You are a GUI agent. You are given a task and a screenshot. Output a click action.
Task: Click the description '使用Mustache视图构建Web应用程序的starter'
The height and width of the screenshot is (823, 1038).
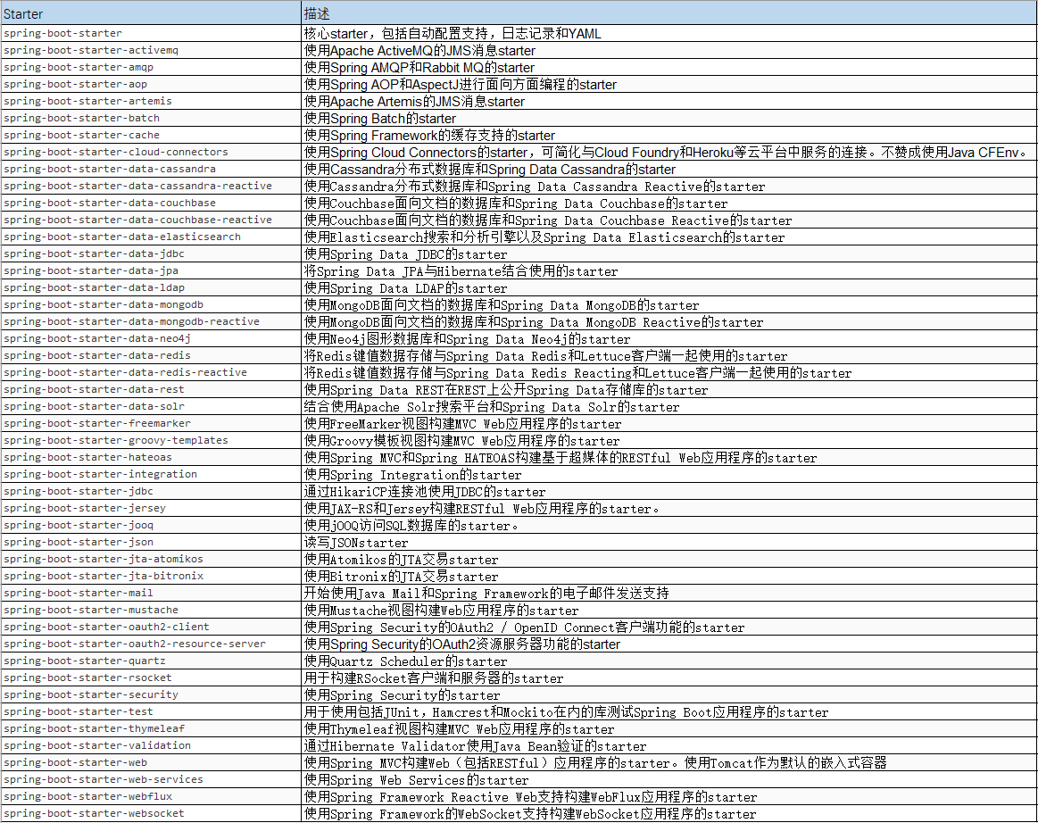click(442, 611)
